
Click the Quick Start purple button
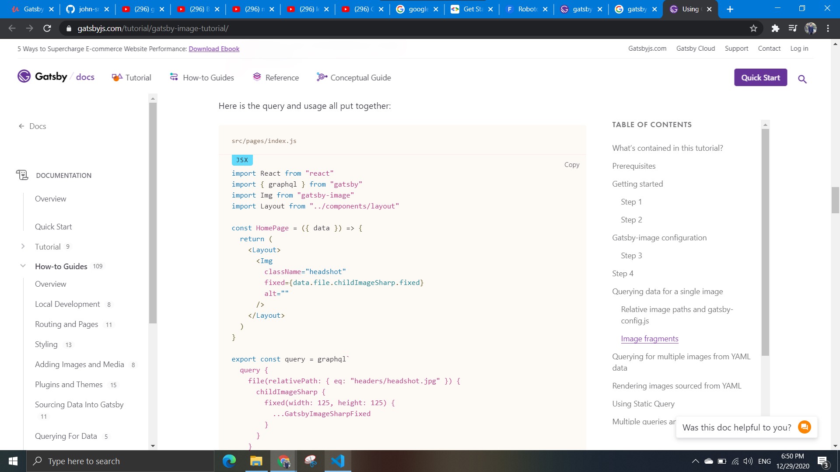(x=760, y=77)
